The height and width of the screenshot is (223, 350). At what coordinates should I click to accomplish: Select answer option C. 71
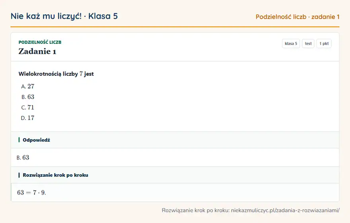[28, 108]
